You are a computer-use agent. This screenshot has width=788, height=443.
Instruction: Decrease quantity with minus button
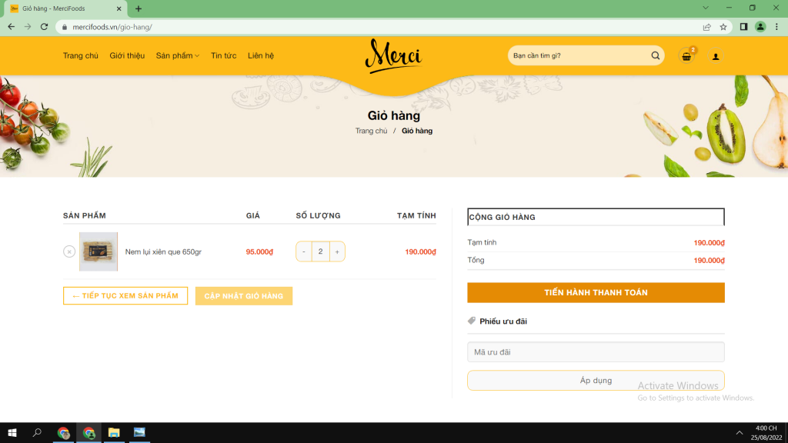coord(304,251)
